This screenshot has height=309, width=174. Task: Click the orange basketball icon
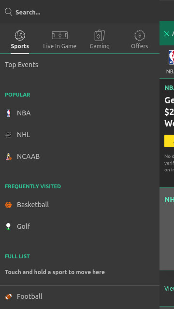point(9,205)
